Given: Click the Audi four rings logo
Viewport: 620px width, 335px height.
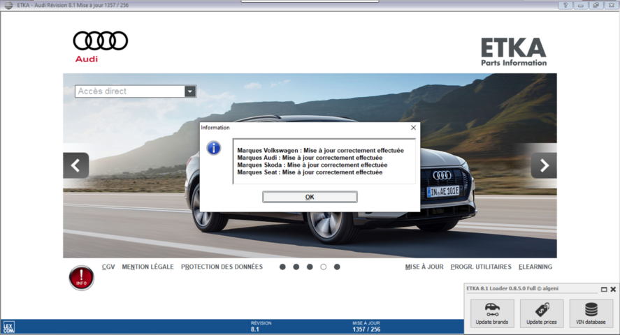Looking at the screenshot, I should point(101,40).
